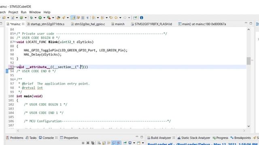
Task: Toggle Word Wrap editor toolbar icon
Action: coord(78,18)
